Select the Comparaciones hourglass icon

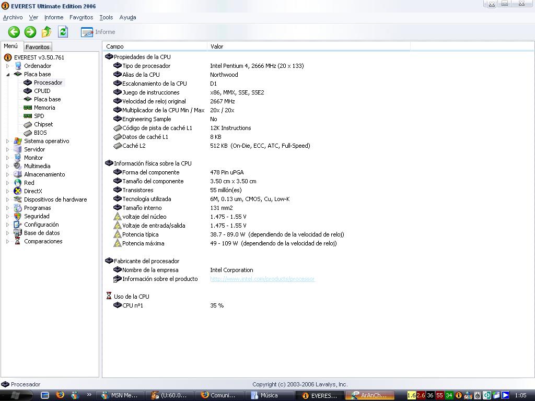(x=18, y=241)
